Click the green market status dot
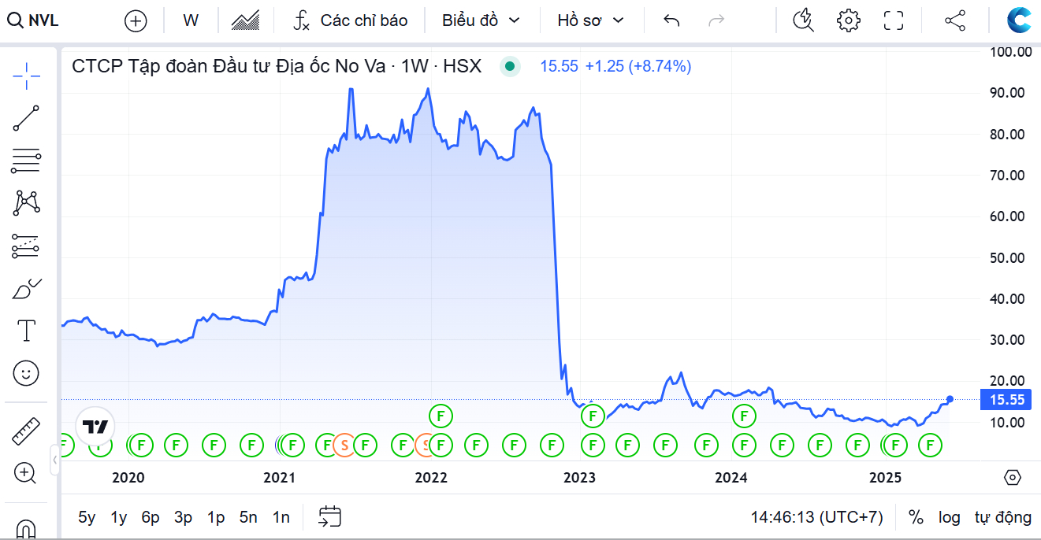The height and width of the screenshot is (540, 1041). pyautogui.click(x=510, y=66)
